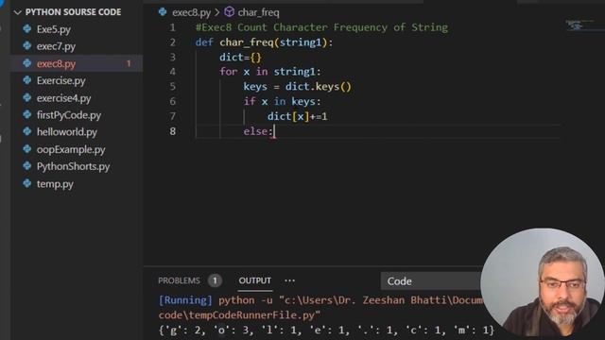Image resolution: width=605 pixels, height=340 pixels.
Task: Click the 'dict={}' code line
Action: (240, 58)
